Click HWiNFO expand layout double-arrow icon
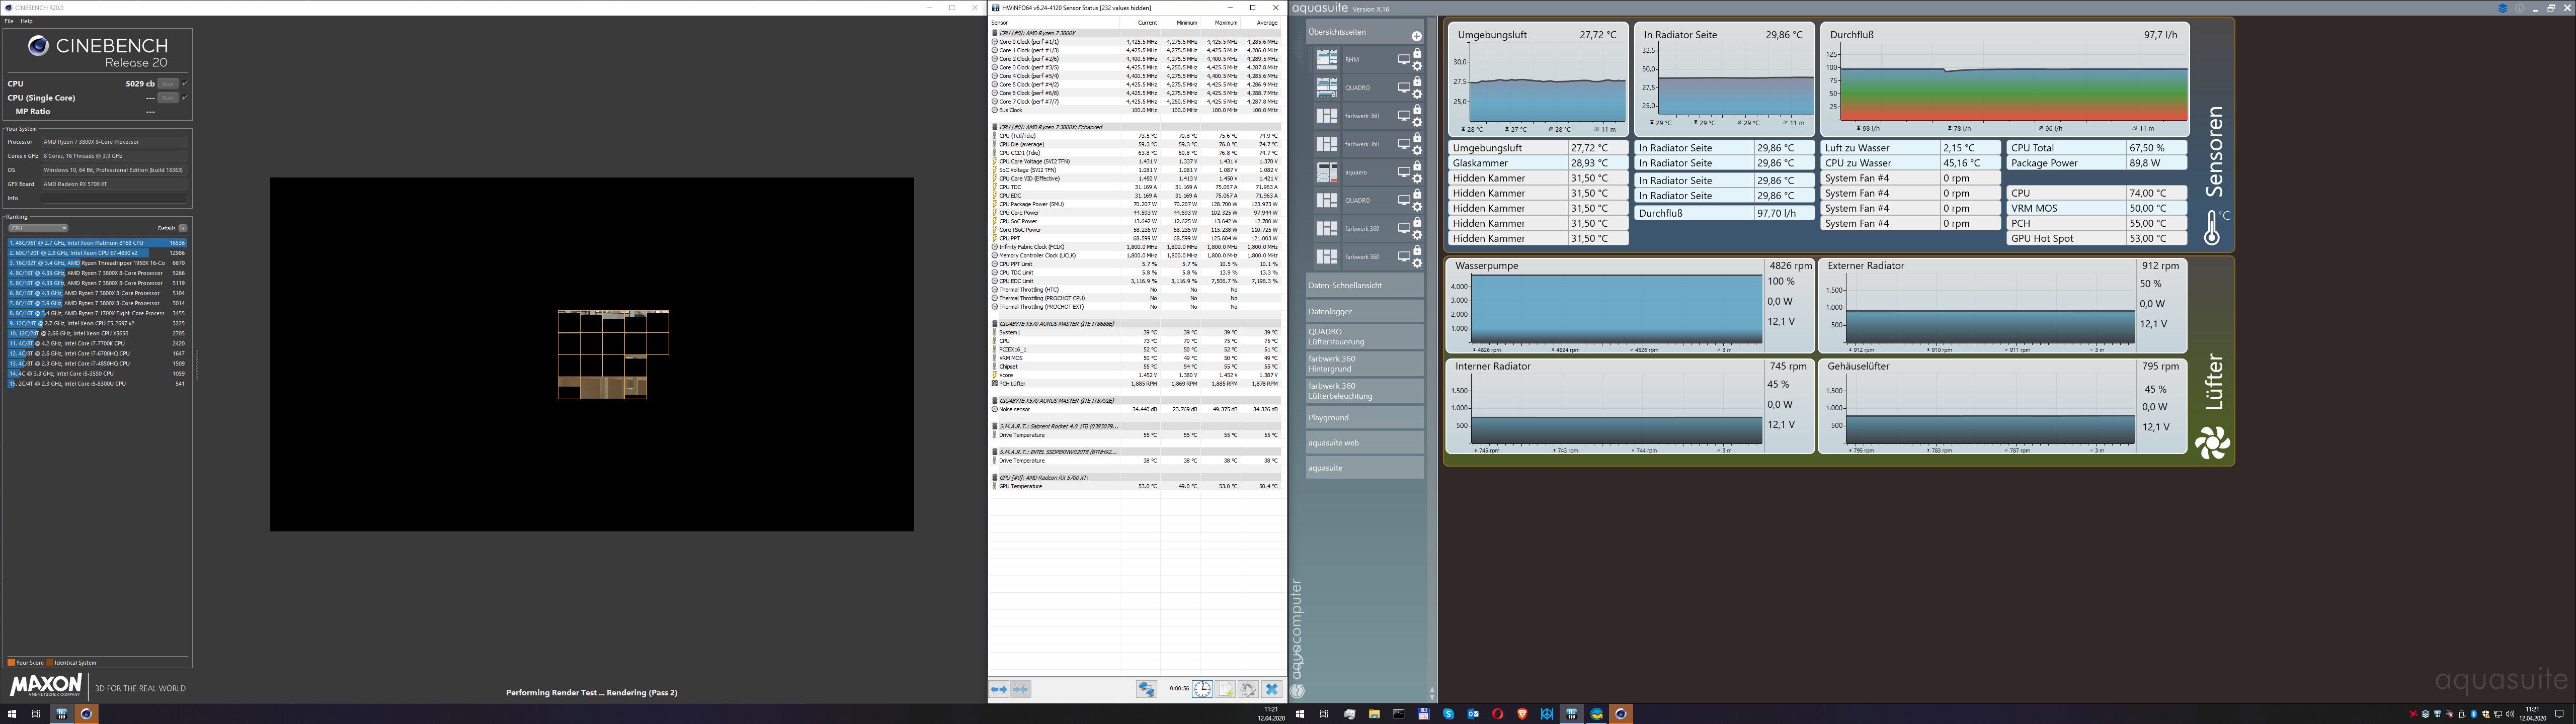Image resolution: width=2576 pixels, height=724 pixels. [x=999, y=689]
